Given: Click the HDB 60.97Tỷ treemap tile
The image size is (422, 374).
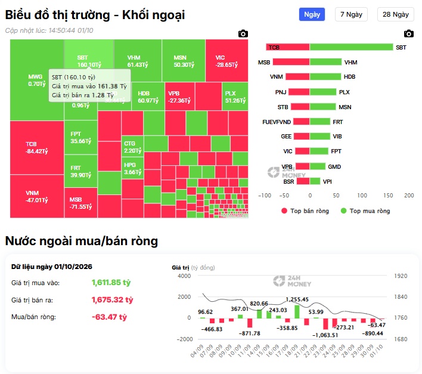Looking at the screenshot, I should (x=148, y=97).
